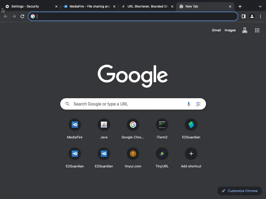Open the Chrome three-dot menu
Viewport: 266px width, 199px height.
pyautogui.click(x=260, y=16)
